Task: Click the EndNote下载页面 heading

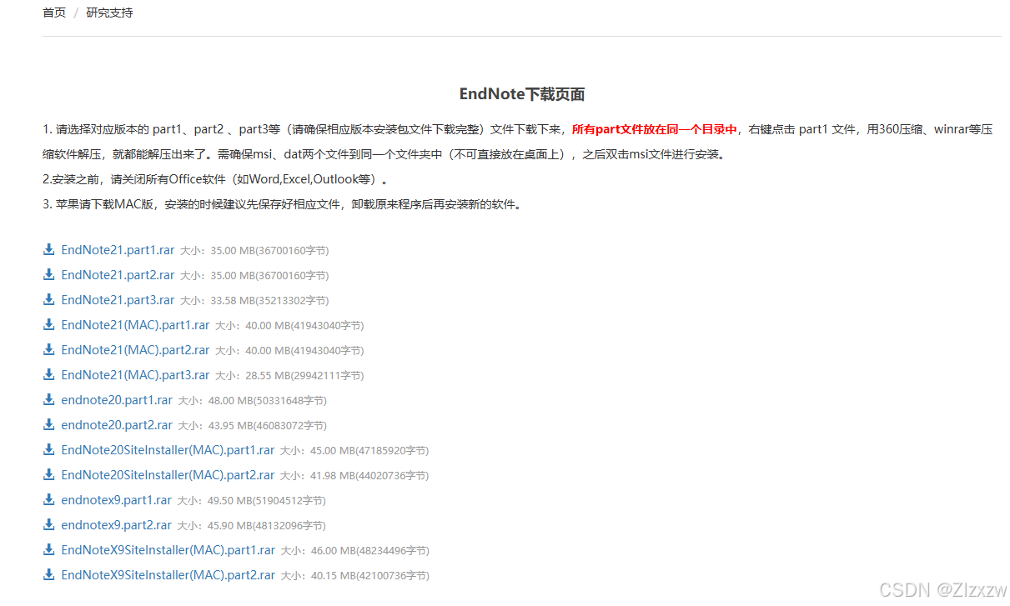Action: [522, 93]
